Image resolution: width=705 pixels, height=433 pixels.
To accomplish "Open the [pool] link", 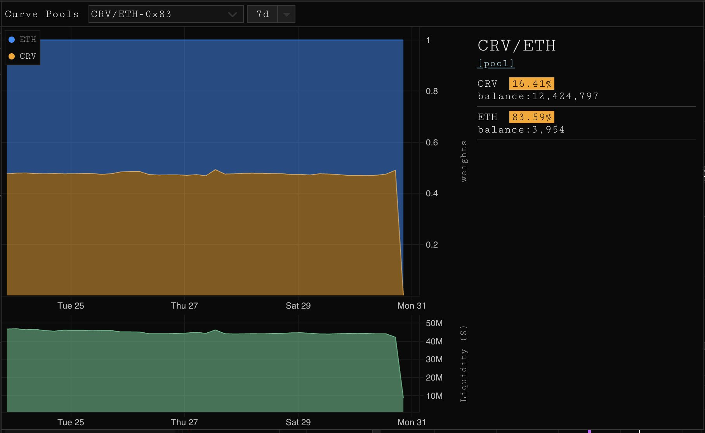I will [496, 63].
